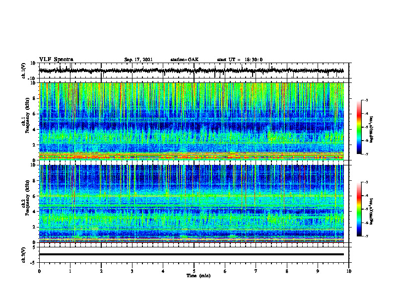
Task: Click the "5" tick of the ch.3(V) axis
Action: click(35, 247)
